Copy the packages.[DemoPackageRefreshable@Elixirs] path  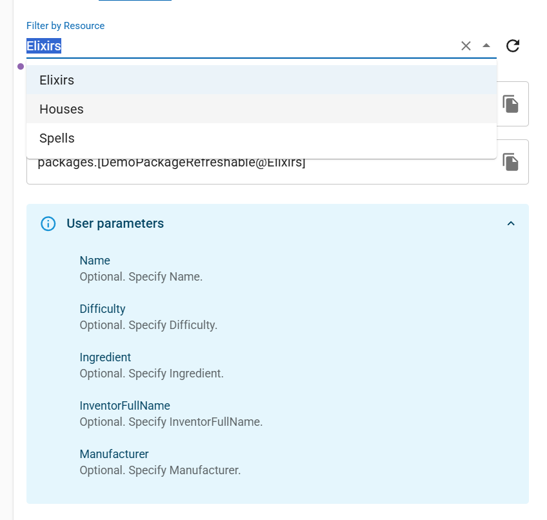click(511, 162)
